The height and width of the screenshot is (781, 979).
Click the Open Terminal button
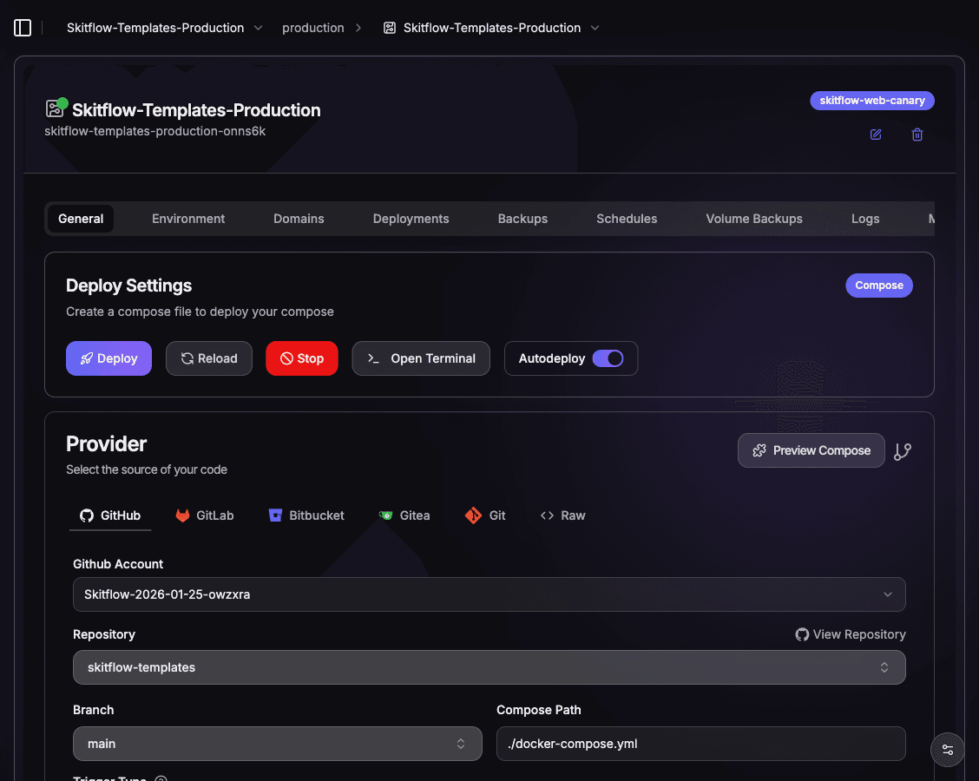click(421, 358)
